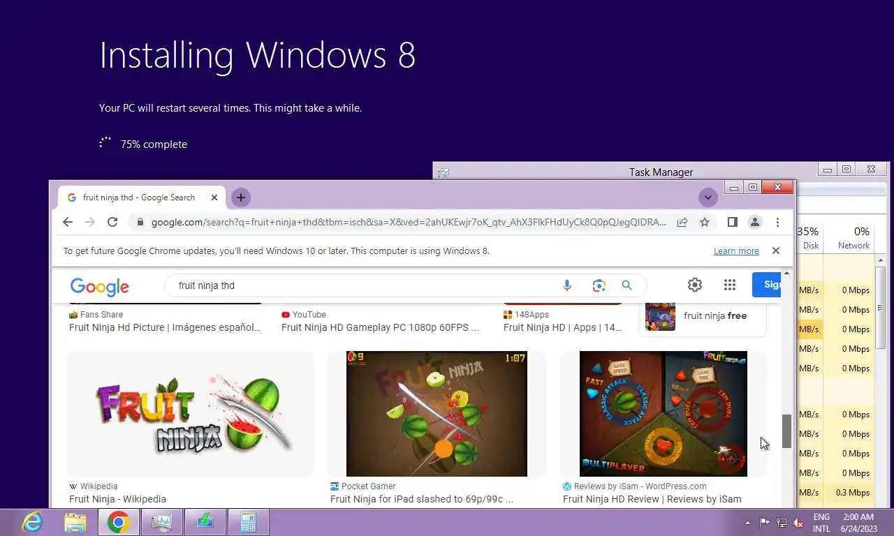Select the fruit ninja free suggestion chip
The width and height of the screenshot is (894, 536).
coord(703,315)
